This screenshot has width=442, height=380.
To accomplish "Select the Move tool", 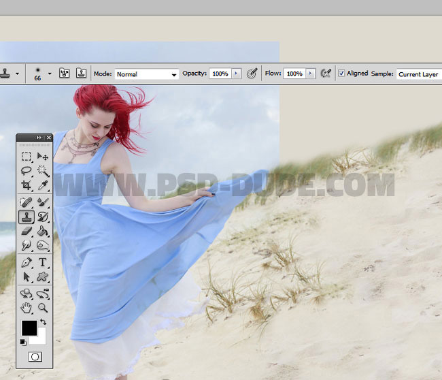I will point(43,156).
